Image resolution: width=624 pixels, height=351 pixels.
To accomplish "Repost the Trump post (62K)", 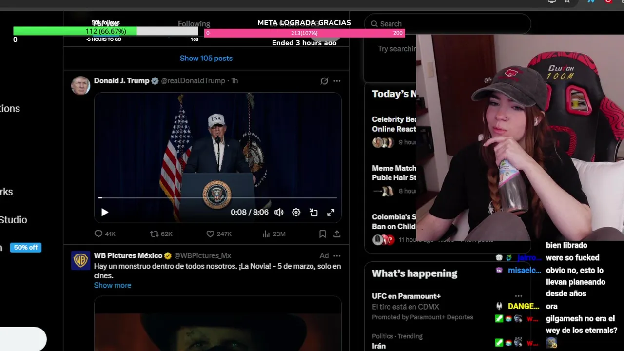I will 161,234.
